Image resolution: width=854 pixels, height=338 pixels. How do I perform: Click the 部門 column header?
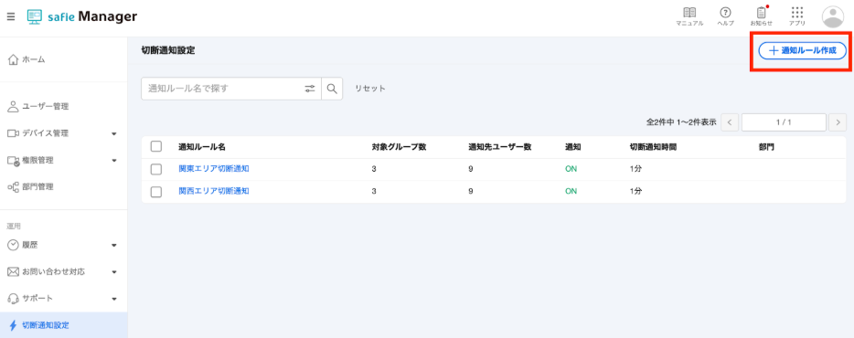click(x=766, y=147)
